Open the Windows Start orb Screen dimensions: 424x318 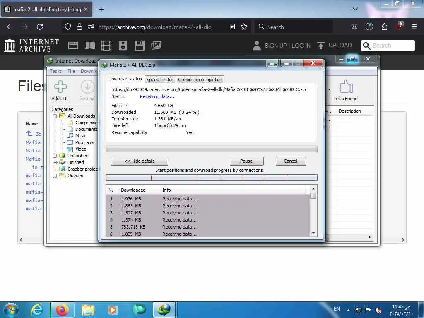[x=11, y=310]
